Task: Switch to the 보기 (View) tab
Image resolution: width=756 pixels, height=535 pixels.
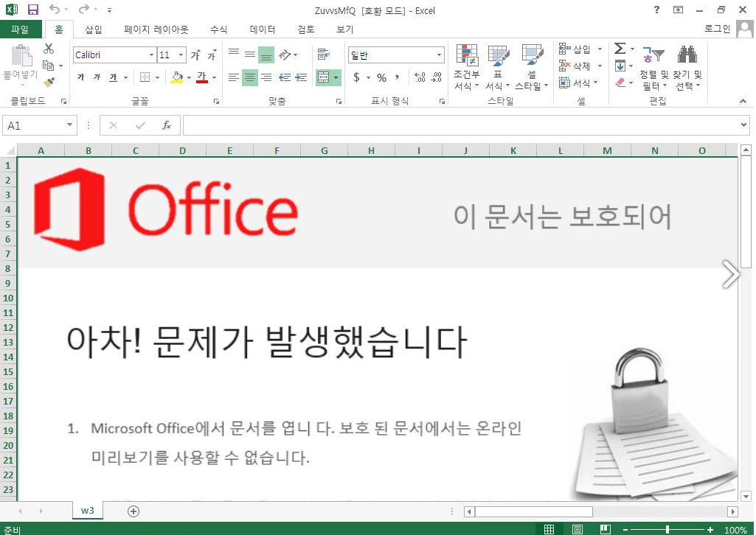Action: click(x=344, y=29)
